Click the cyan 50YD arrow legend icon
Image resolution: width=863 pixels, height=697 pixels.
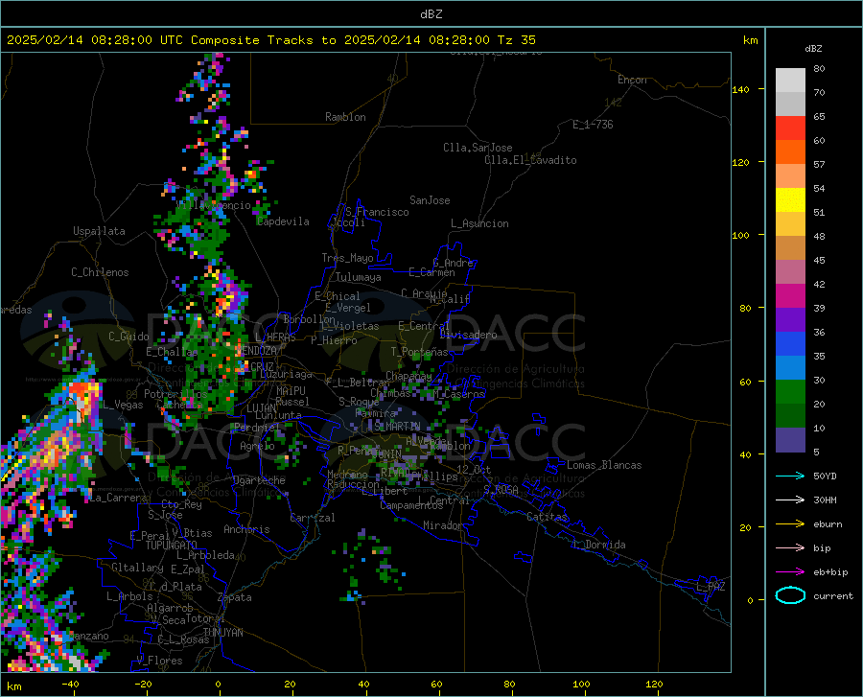[790, 476]
